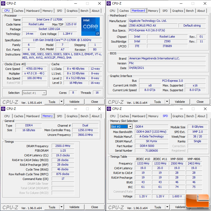
Task: Open Tools dropdown arrow in Mainboard window
Action: pyautogui.click(x=167, y=102)
